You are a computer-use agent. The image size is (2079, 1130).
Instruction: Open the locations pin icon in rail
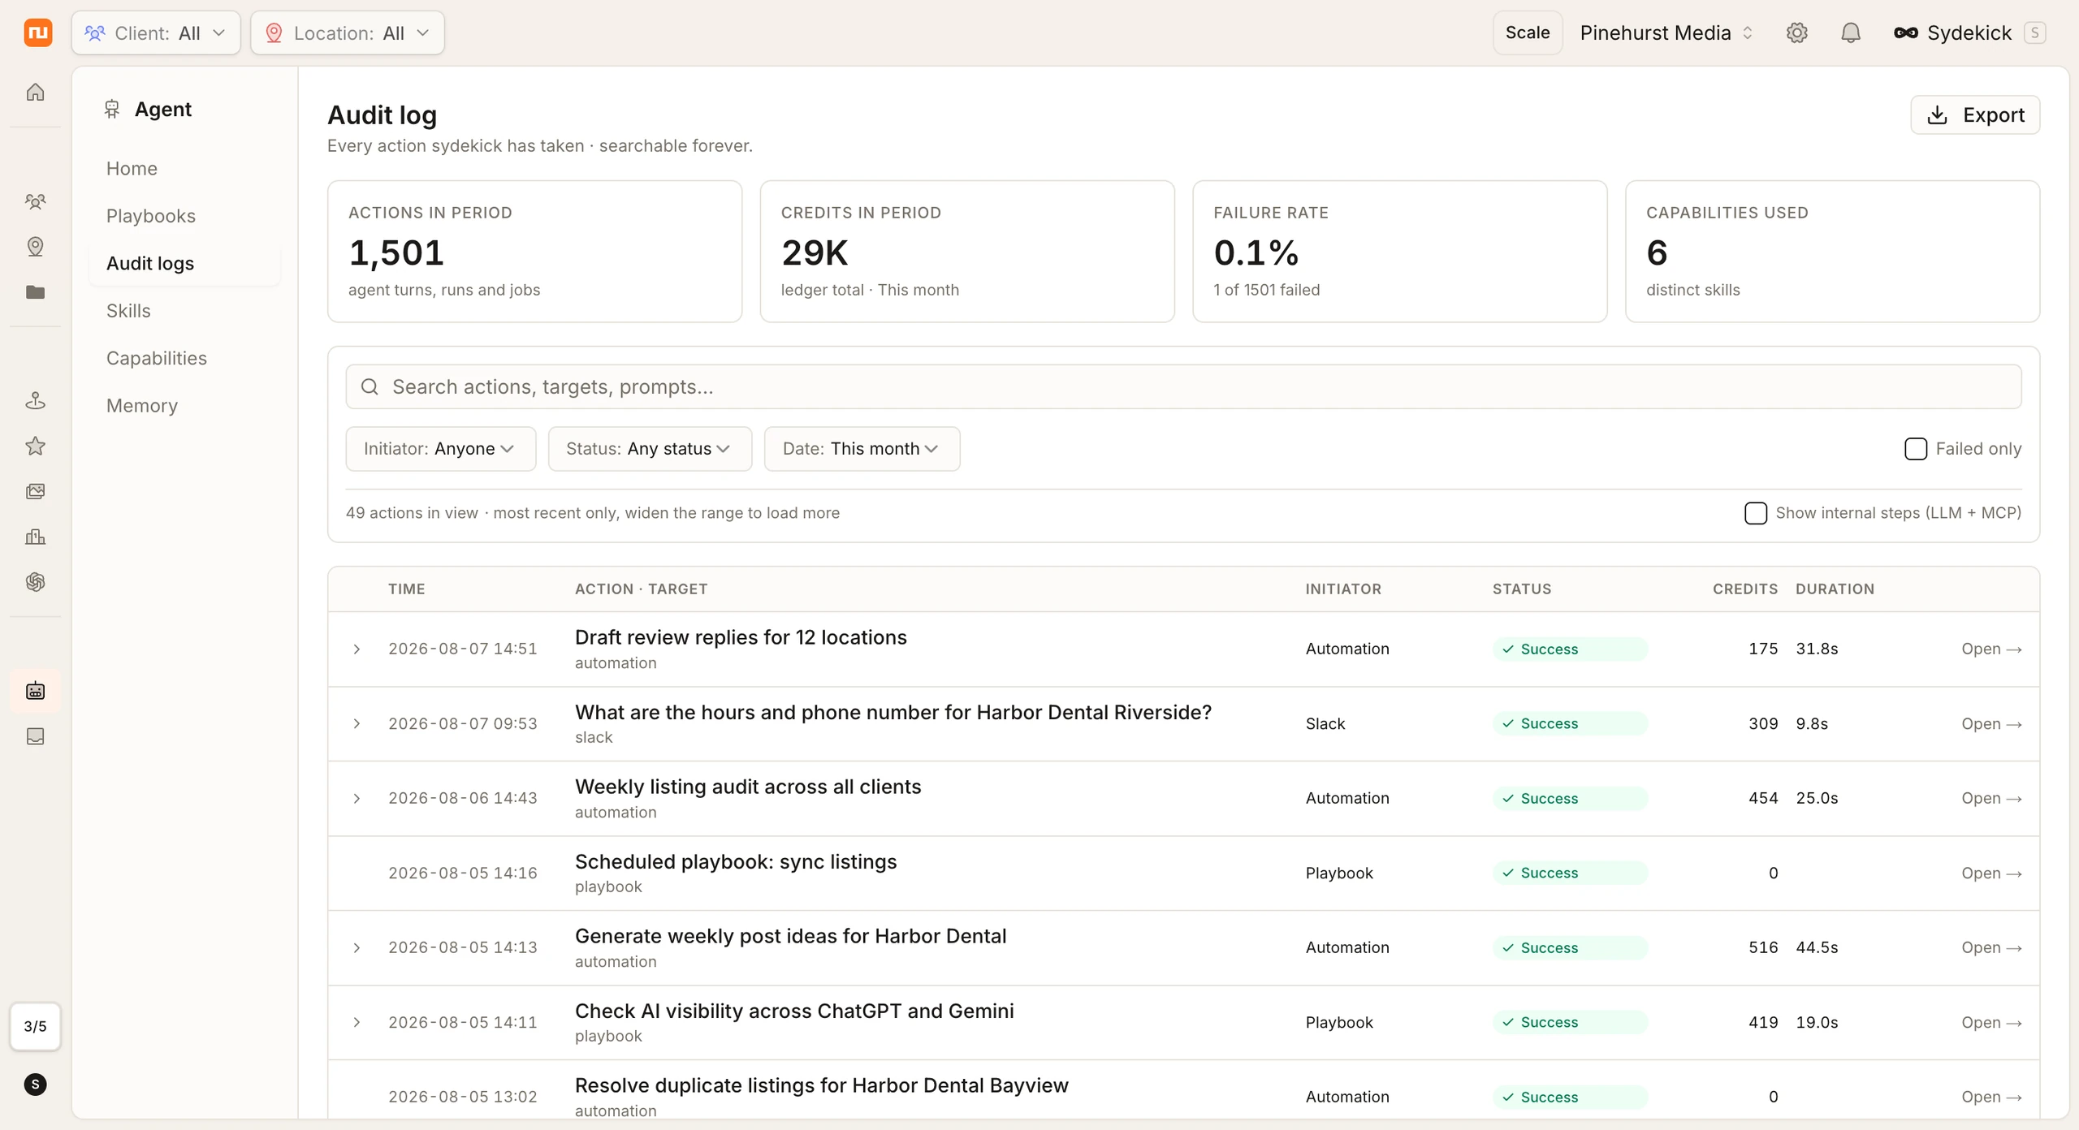[35, 247]
